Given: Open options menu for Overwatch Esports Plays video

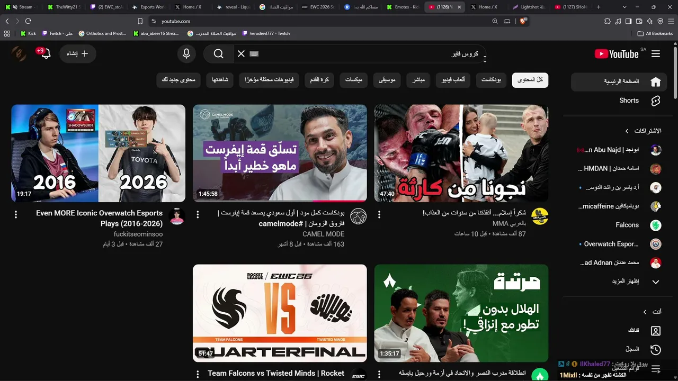Looking at the screenshot, I should [x=16, y=214].
